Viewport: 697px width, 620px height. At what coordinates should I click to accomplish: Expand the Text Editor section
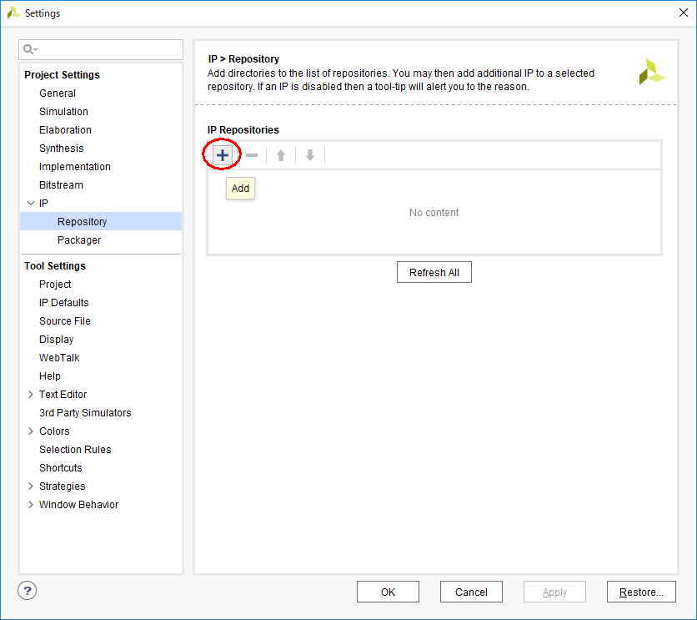click(x=31, y=395)
